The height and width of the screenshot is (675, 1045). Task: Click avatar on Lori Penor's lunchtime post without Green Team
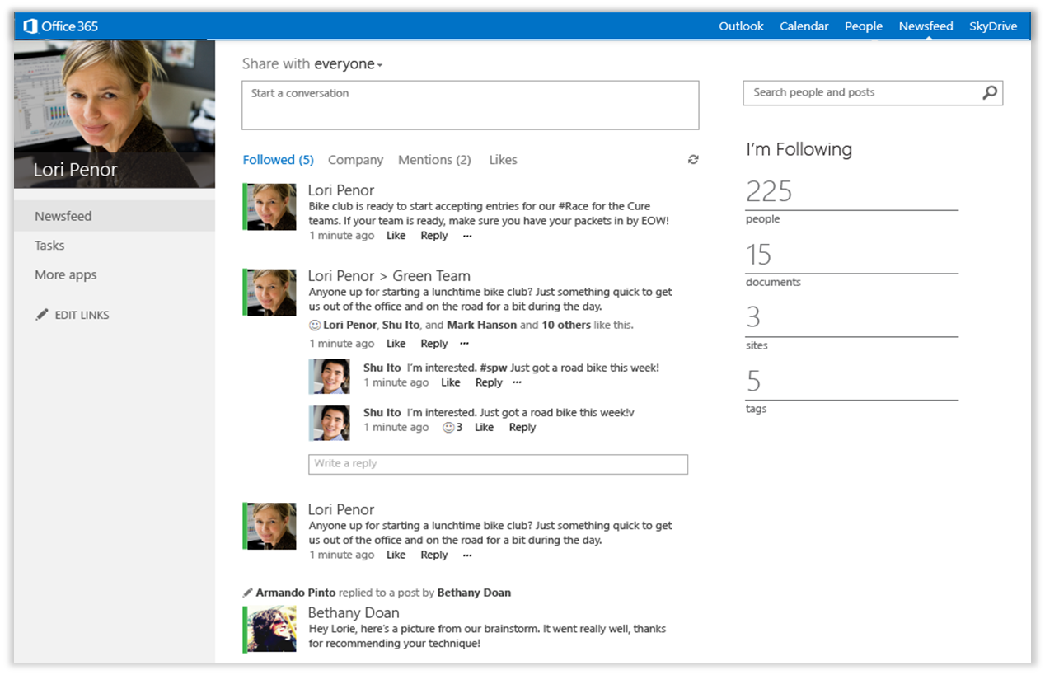click(271, 526)
